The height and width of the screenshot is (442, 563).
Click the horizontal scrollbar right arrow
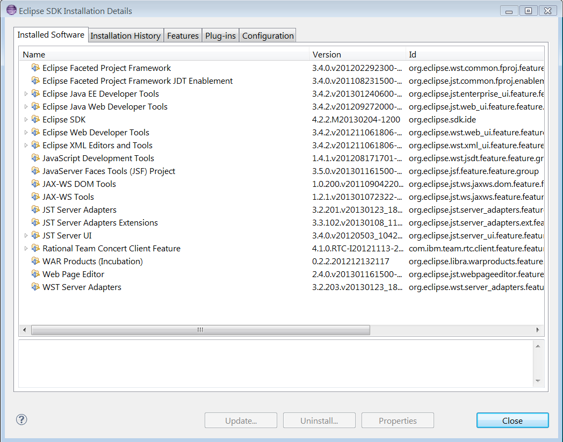(x=538, y=330)
